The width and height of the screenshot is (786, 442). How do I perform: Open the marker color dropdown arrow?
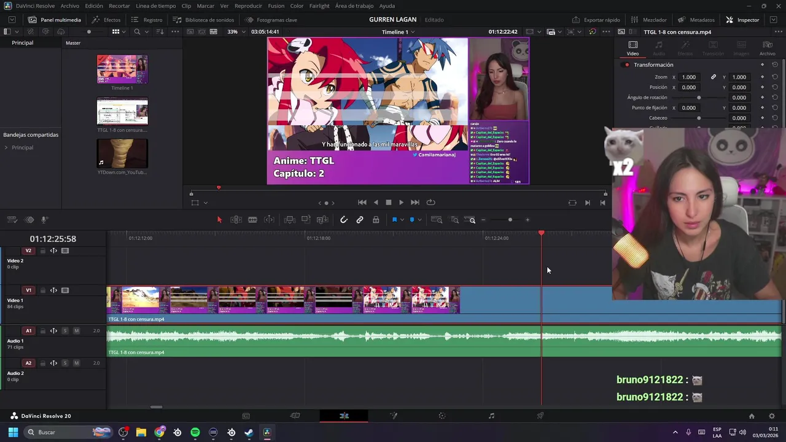point(420,220)
